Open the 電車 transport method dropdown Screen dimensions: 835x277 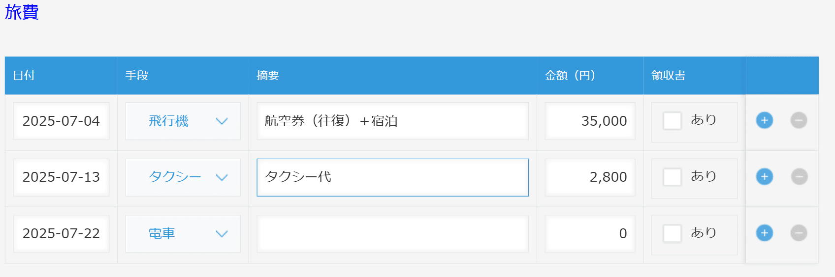tap(183, 234)
